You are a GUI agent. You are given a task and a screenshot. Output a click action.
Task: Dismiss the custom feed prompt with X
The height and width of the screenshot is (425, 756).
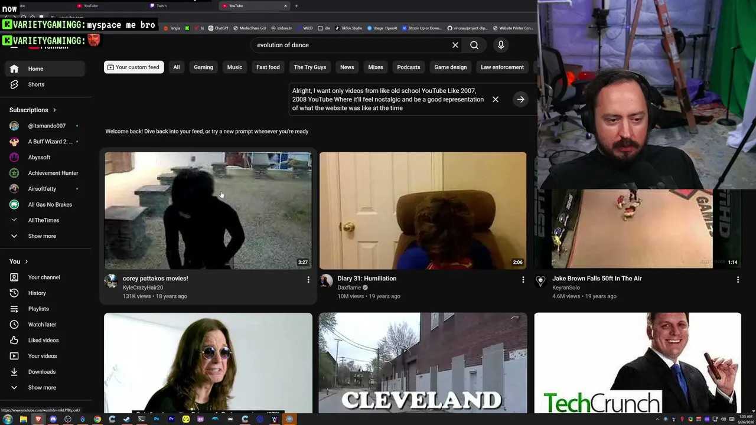[496, 99]
